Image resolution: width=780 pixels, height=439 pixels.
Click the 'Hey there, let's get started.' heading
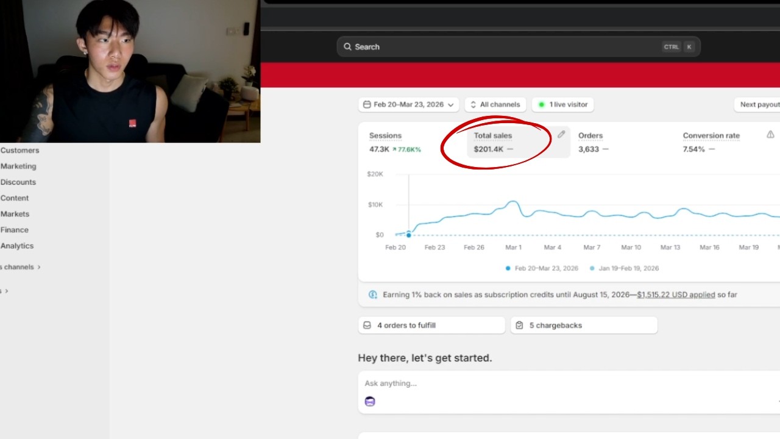point(425,358)
